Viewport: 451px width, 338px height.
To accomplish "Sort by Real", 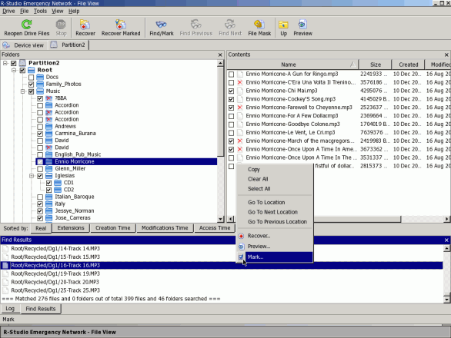I will 41,228.
